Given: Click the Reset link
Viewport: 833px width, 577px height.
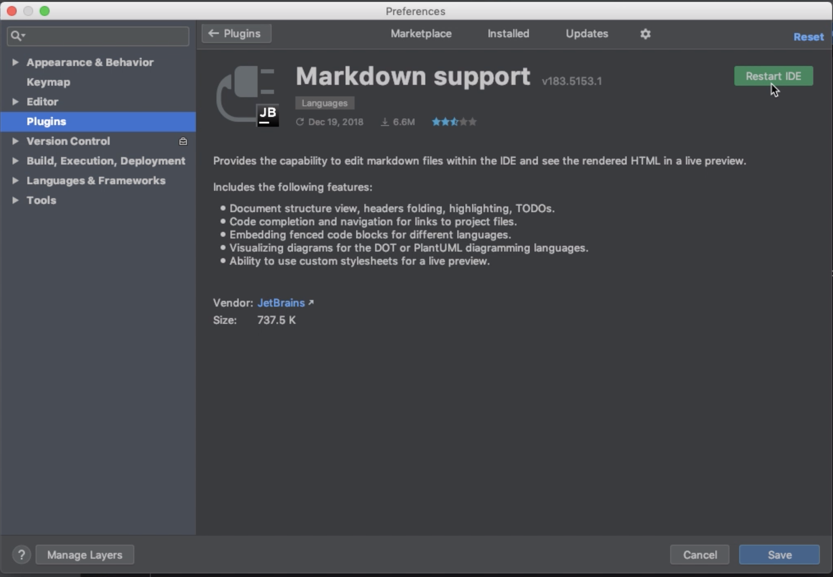Looking at the screenshot, I should tap(808, 37).
